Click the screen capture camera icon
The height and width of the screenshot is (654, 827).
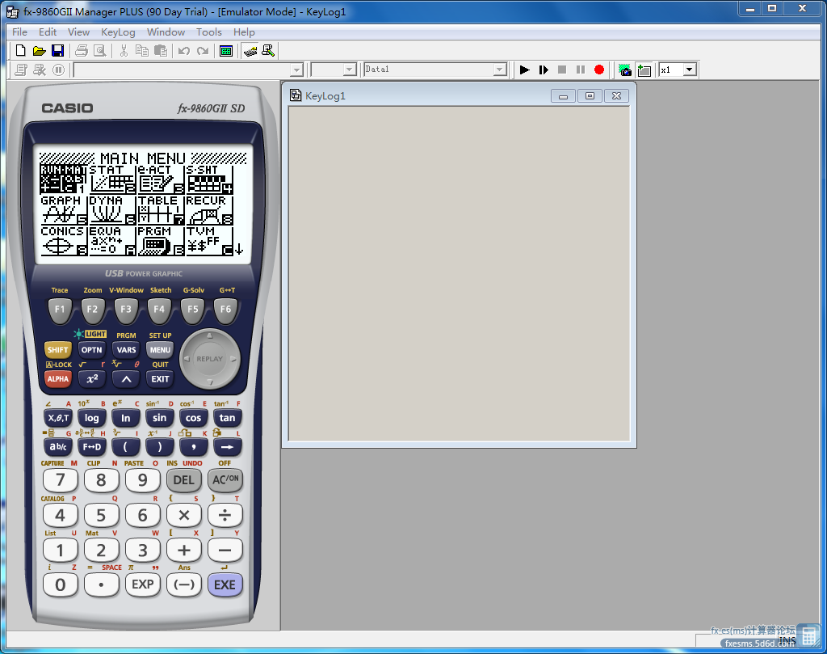(625, 70)
